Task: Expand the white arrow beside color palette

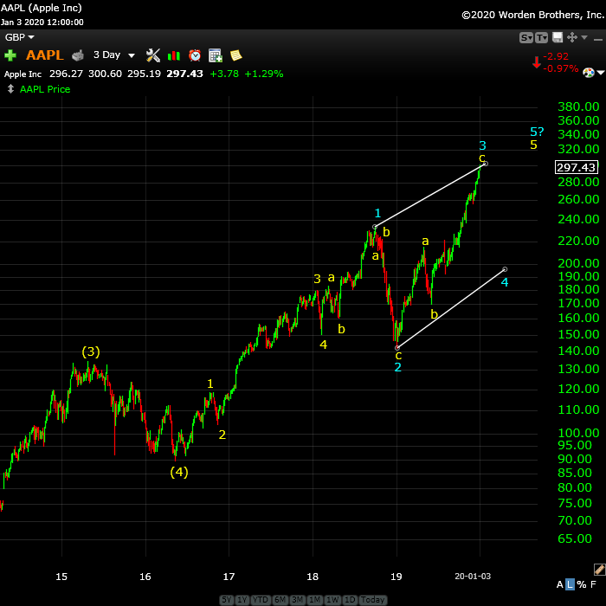Action: 601,72
